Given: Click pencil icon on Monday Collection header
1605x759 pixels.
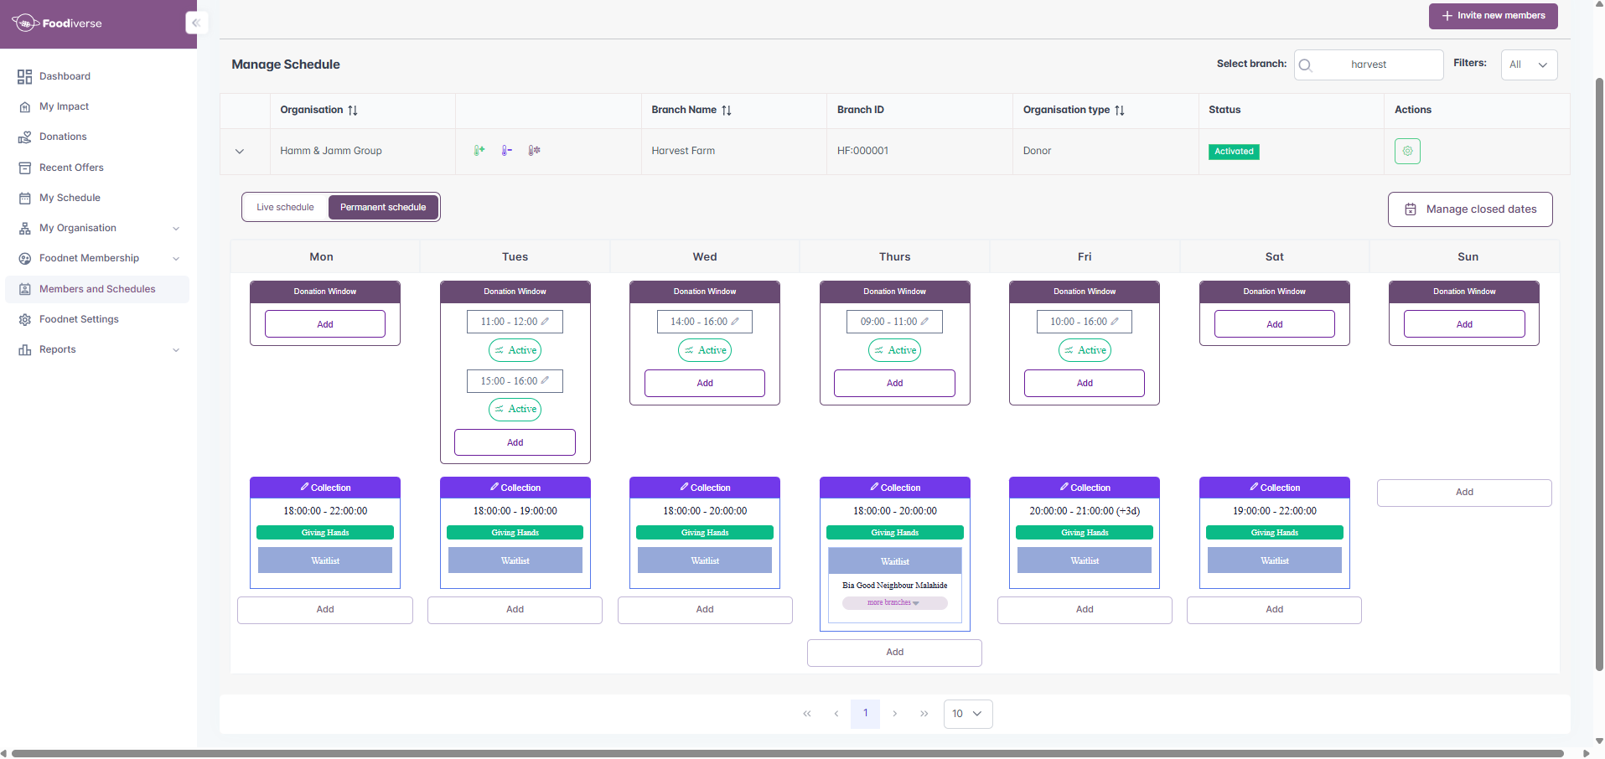Looking at the screenshot, I should pos(305,487).
